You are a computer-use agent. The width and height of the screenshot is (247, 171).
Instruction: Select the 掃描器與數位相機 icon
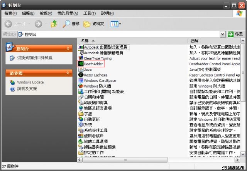[x=81, y=147]
